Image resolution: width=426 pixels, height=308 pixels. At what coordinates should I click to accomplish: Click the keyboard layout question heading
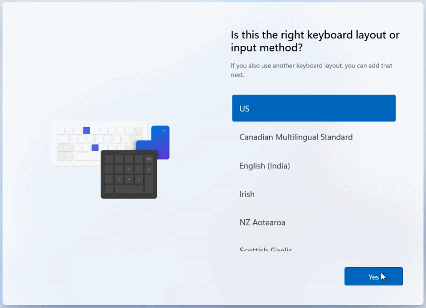315,41
